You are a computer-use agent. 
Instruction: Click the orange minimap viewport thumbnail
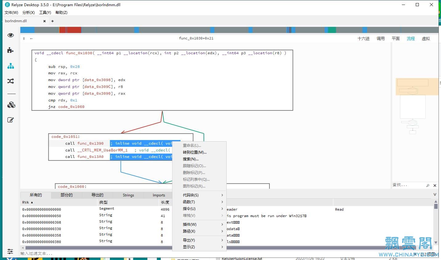[x=417, y=86]
